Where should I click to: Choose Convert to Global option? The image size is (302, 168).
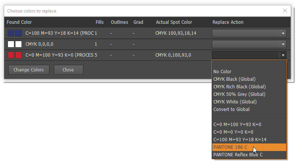point(231,109)
